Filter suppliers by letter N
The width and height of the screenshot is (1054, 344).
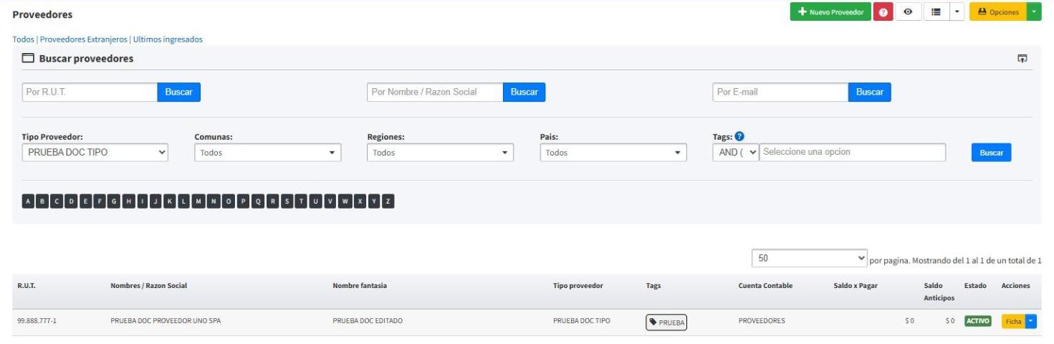tap(214, 202)
